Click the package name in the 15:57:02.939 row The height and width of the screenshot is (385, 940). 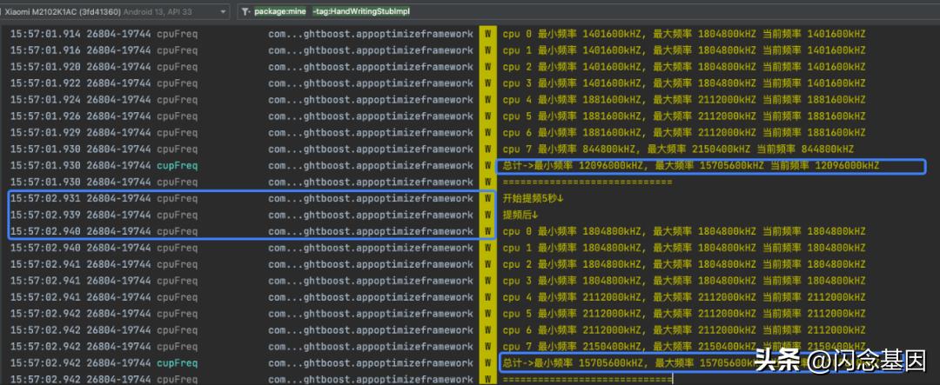[x=371, y=215]
